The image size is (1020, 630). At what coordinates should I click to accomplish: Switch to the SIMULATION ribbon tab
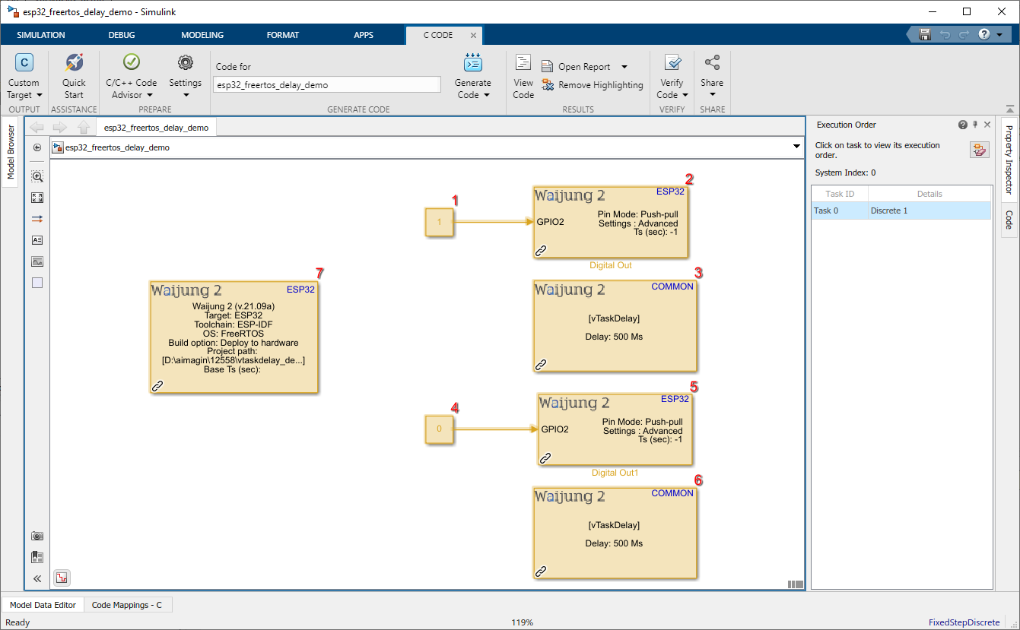click(x=41, y=35)
